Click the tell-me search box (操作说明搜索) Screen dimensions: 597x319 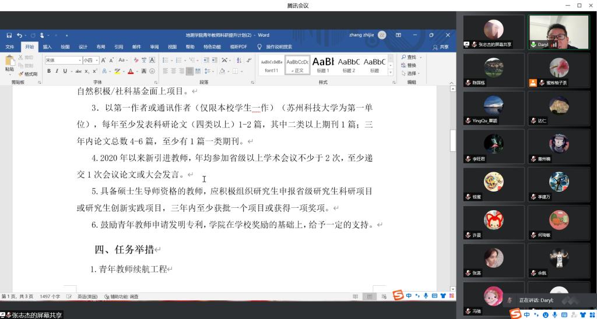point(275,47)
